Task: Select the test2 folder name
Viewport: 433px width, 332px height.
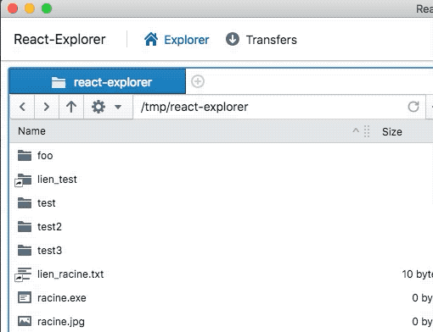Action: click(49, 227)
